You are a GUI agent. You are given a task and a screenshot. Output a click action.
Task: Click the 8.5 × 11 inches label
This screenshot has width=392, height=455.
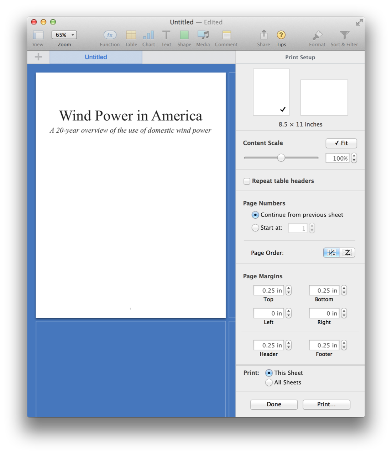coord(300,124)
